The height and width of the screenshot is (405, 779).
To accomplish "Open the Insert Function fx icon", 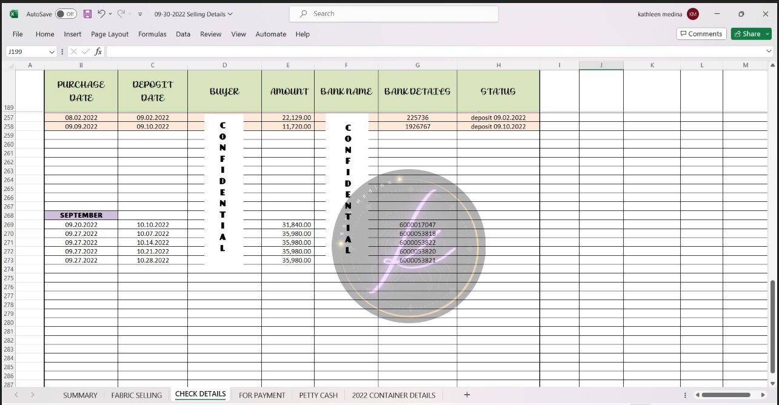I will (98, 52).
